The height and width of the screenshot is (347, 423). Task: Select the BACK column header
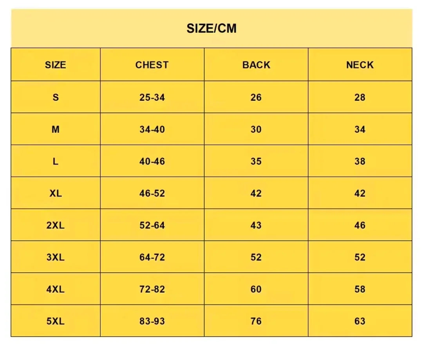tap(256, 65)
